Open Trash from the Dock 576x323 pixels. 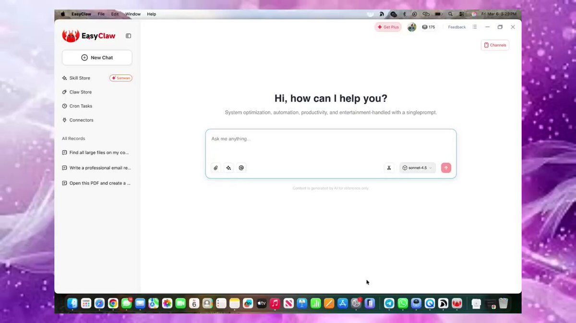(x=503, y=303)
